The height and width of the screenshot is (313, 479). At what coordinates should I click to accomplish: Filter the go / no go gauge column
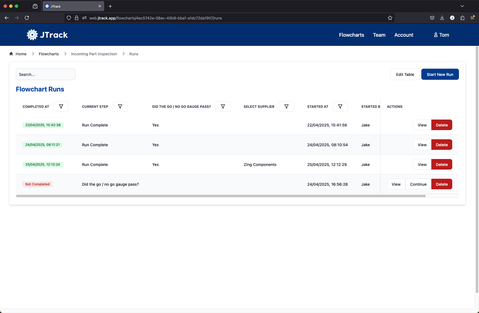[223, 106]
